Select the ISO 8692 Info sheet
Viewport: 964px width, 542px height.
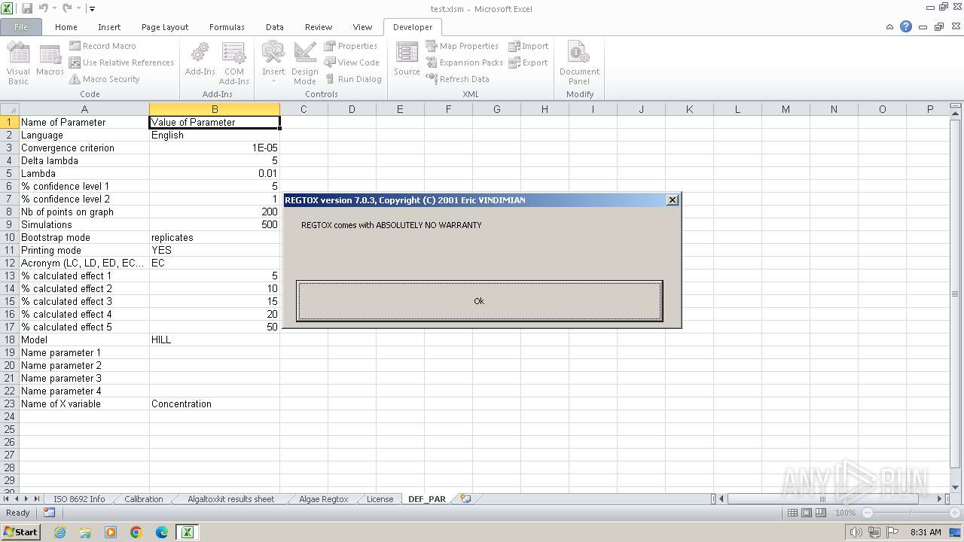(x=79, y=499)
